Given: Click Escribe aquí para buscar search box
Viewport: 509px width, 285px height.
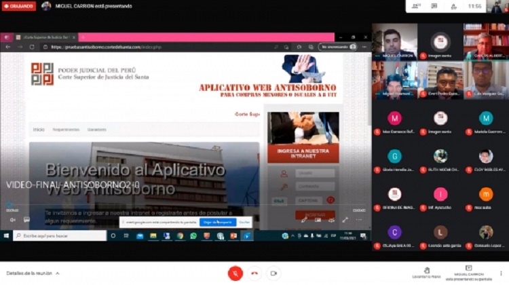Looking at the screenshot, I should [60, 236].
